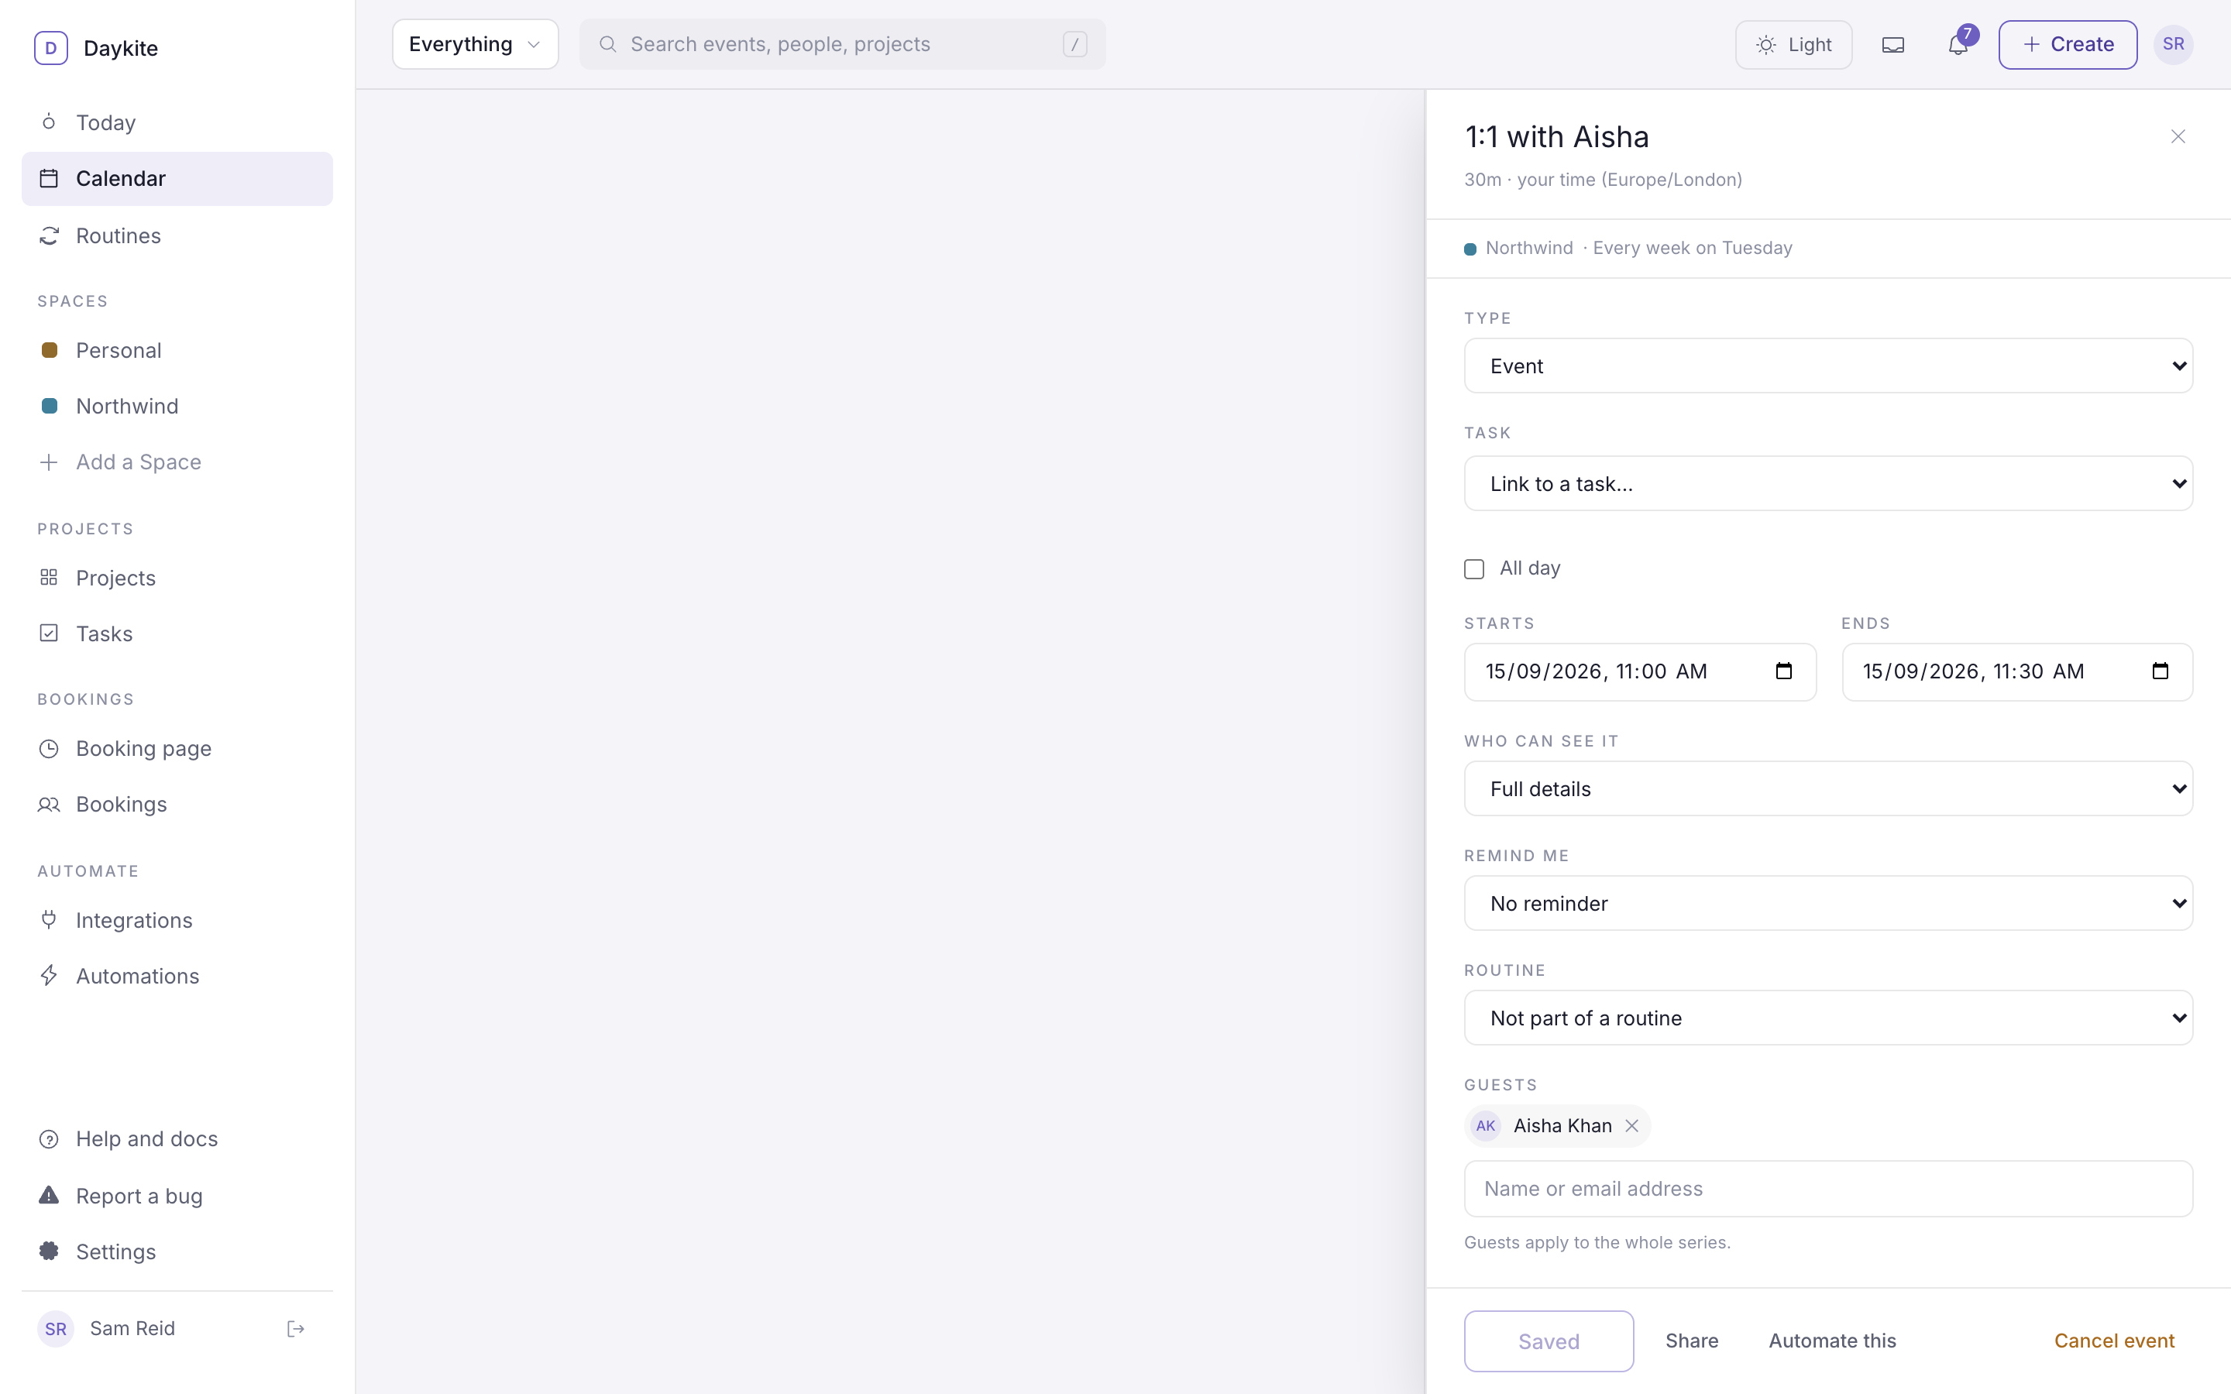The image size is (2231, 1394).
Task: Open the Remind me dropdown
Action: tap(1827, 902)
